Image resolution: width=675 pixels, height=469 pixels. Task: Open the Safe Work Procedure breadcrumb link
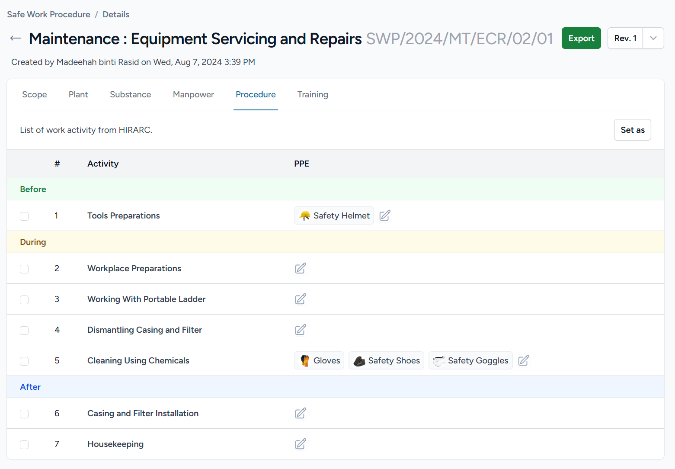48,14
